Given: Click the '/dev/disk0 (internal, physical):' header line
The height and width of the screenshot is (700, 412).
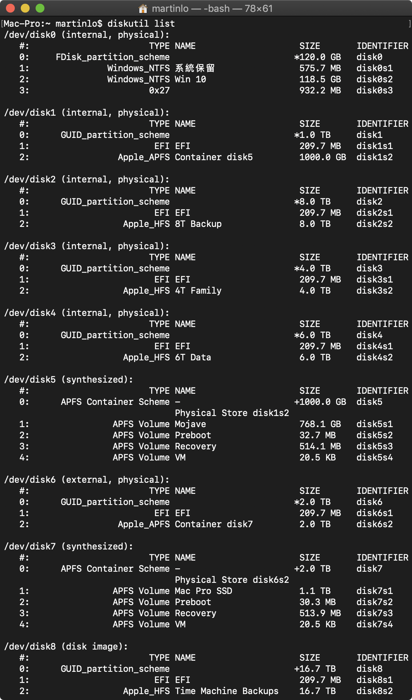Looking at the screenshot, I should [87, 35].
